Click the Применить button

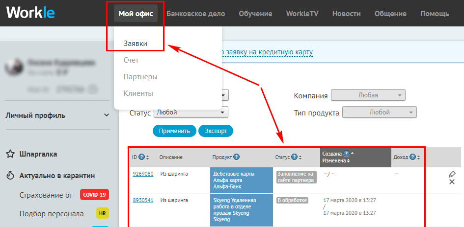174,131
